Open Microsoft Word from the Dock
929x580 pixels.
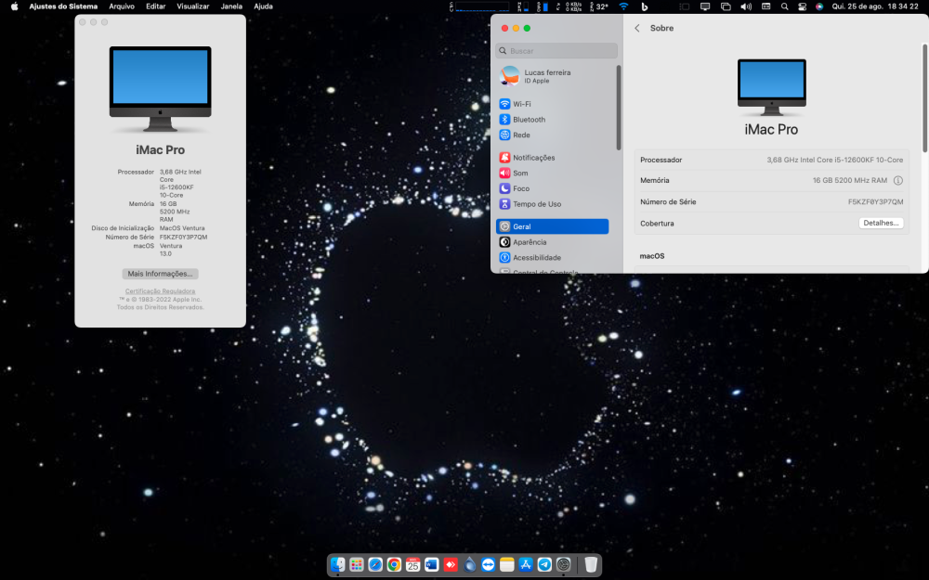[431, 564]
